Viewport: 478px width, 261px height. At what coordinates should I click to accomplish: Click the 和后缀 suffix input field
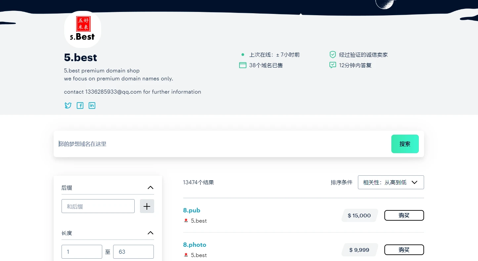point(98,206)
